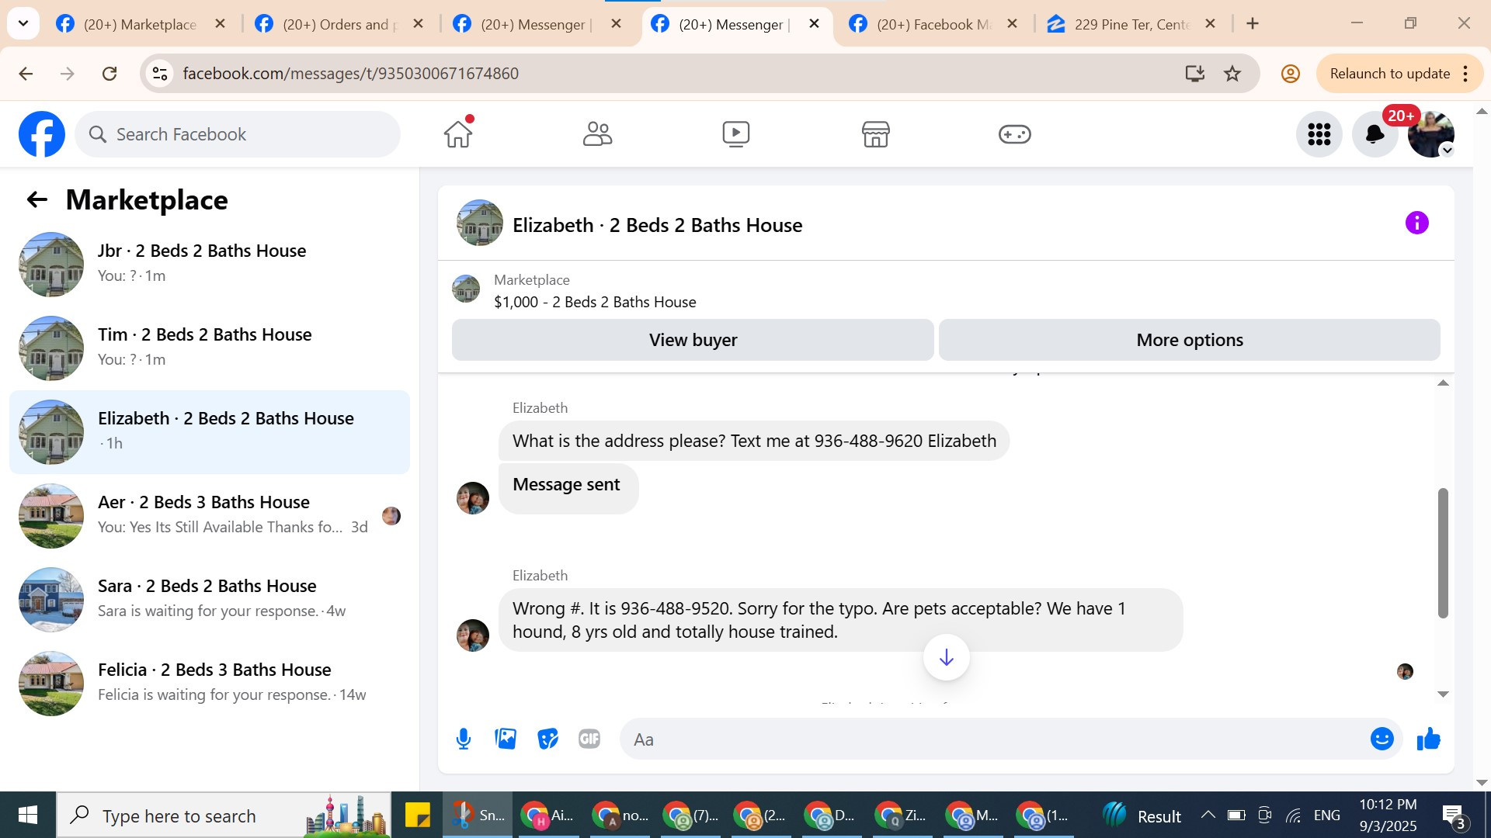Open the Chrome three-dot menu
Image resolution: width=1491 pixels, height=838 pixels.
click(x=1465, y=74)
